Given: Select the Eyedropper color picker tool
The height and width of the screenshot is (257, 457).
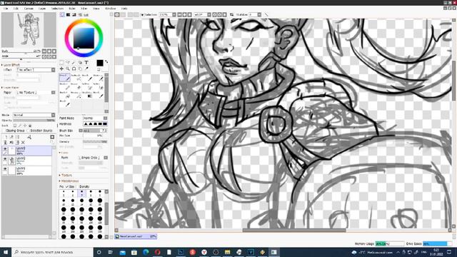Looking at the screenshot, I should click(x=86, y=69).
